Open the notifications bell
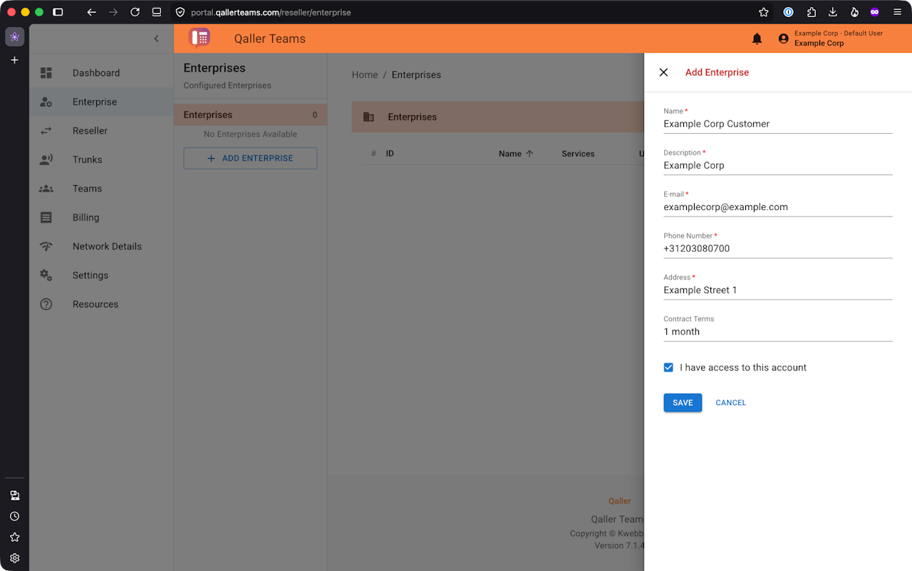Viewport: 912px width, 571px height. (x=757, y=39)
